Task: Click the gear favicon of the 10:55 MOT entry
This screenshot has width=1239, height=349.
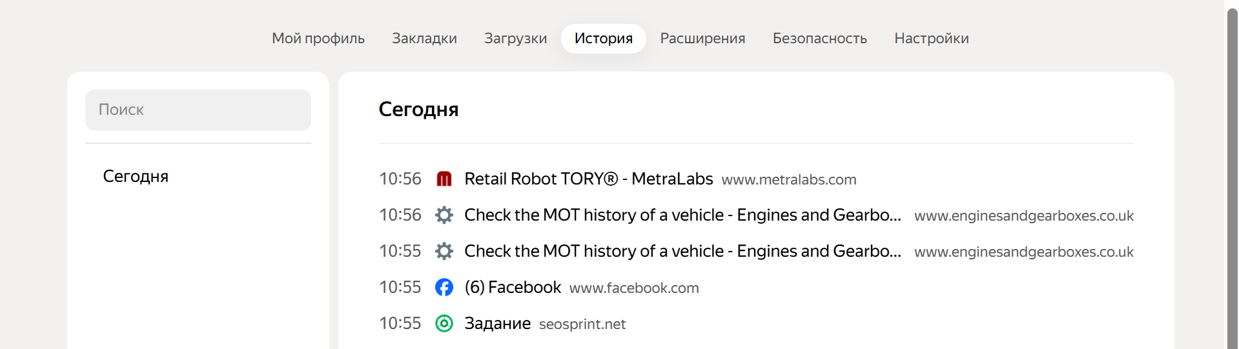Action: (x=444, y=251)
